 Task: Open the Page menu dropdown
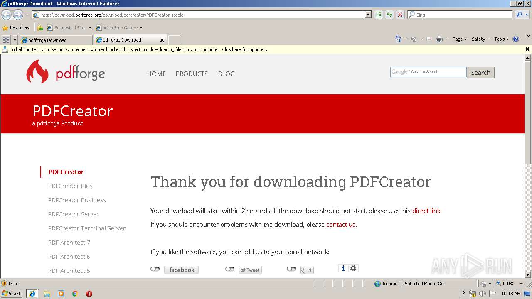pyautogui.click(x=460, y=39)
